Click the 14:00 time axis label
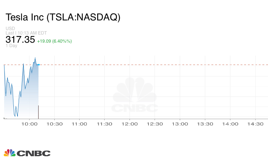This screenshot has width=268, height=167. tap(230, 124)
